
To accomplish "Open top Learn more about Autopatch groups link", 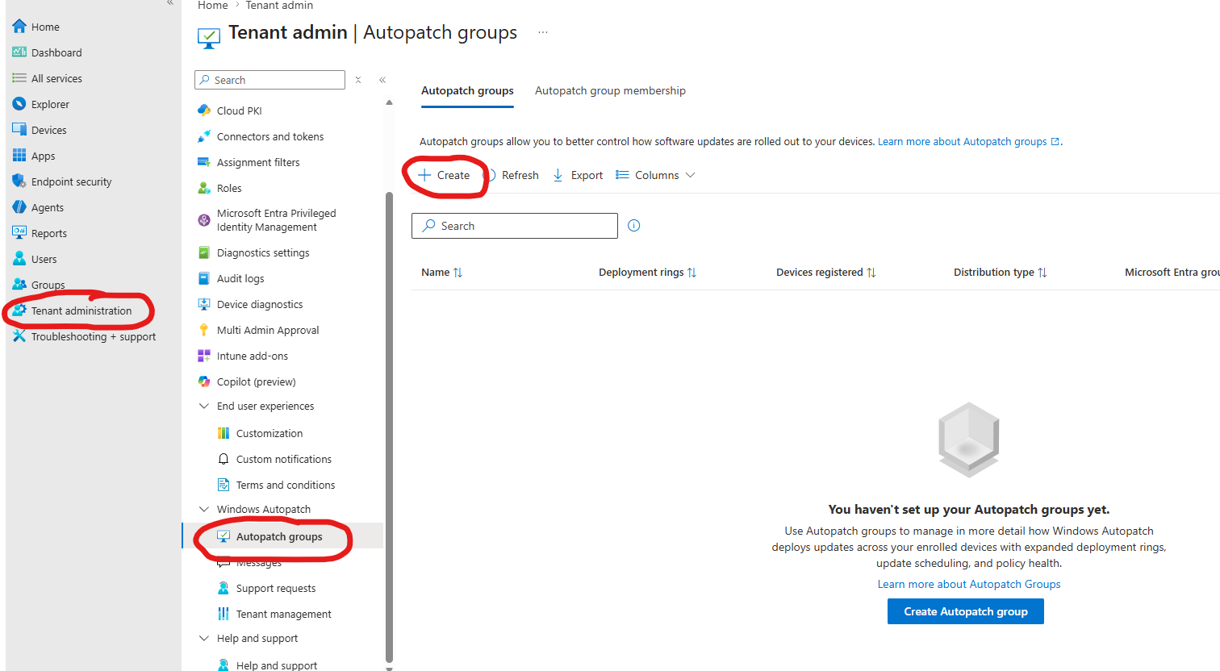I will pyautogui.click(x=968, y=142).
